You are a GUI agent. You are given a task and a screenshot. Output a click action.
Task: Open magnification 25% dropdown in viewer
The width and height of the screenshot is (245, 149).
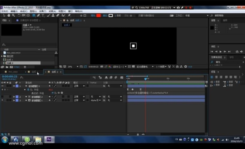coord(73,67)
